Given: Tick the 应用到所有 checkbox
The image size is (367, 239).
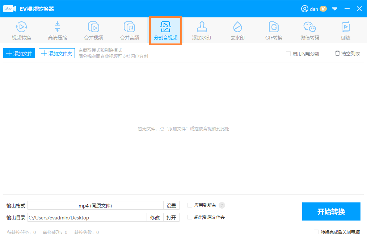Looking at the screenshot, I should pyautogui.click(x=190, y=205).
